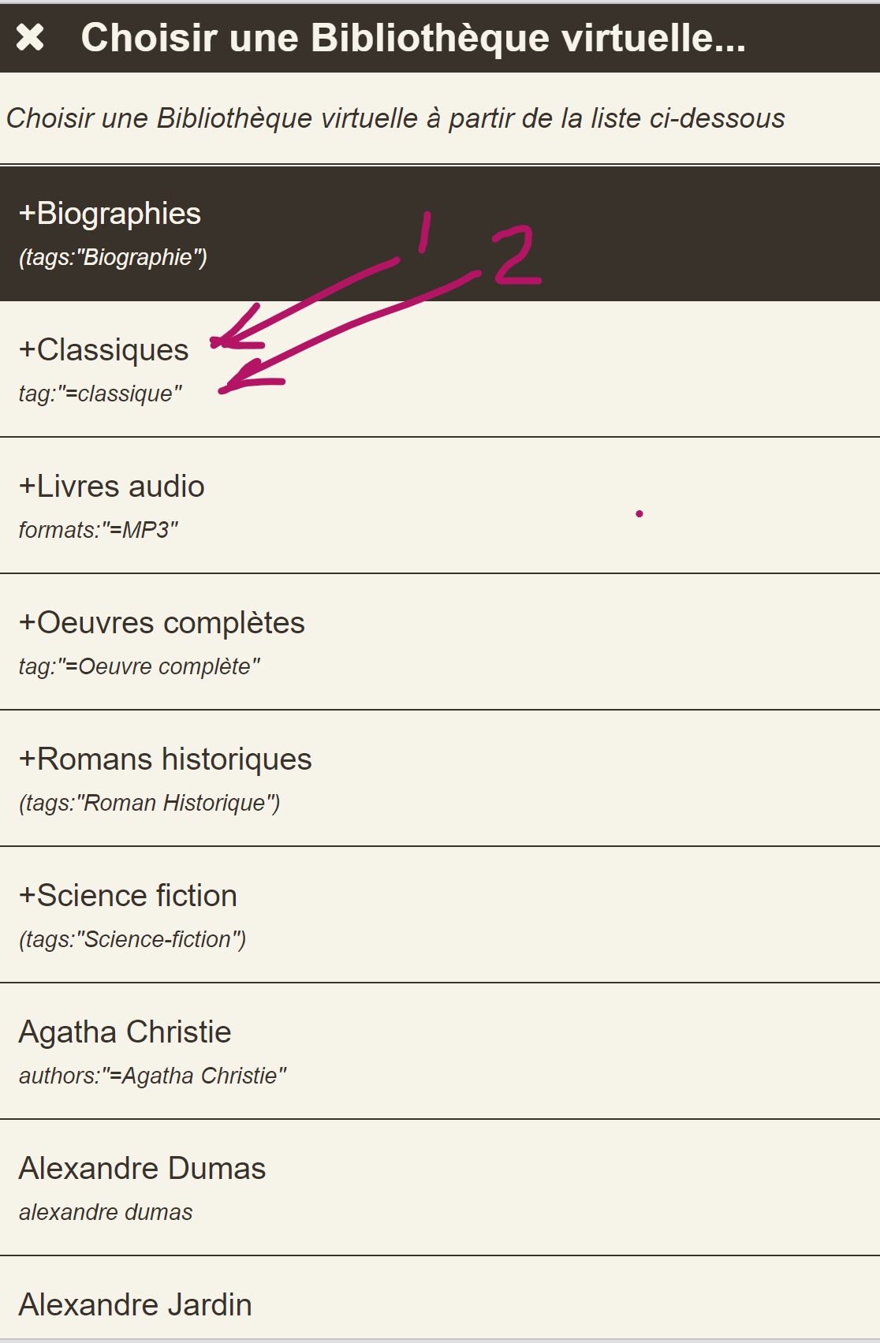The width and height of the screenshot is (880, 1343).
Task: Click the (tags:"Science-fiction") expression text
Action: pos(132,939)
